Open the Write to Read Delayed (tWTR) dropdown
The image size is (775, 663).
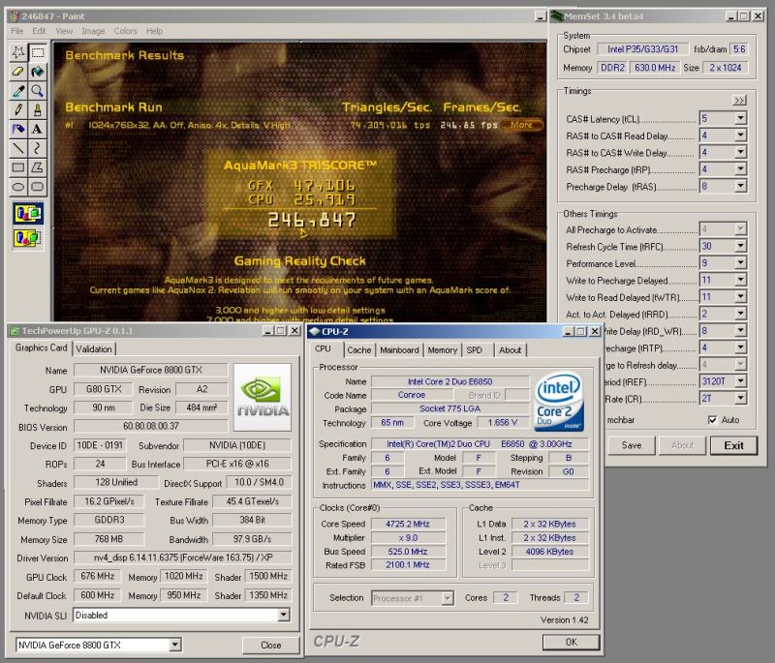click(x=740, y=297)
